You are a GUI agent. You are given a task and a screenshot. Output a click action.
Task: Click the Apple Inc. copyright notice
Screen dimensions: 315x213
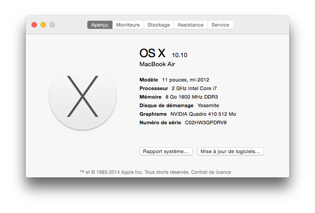135,172
